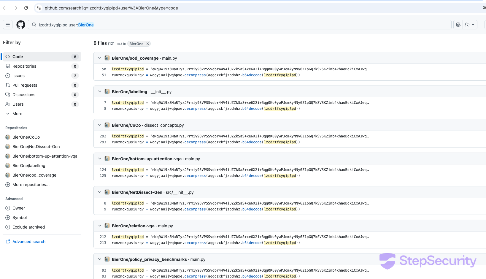Select the Repositories filter
486x279 pixels.
click(x=42, y=66)
